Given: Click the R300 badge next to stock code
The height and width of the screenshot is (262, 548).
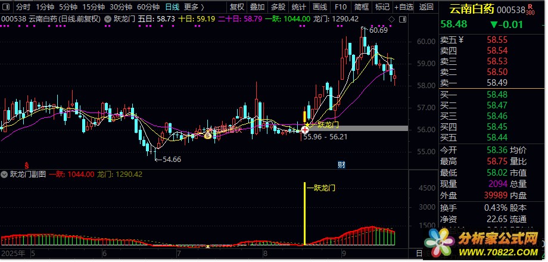Looking at the screenshot, I should (531, 11).
